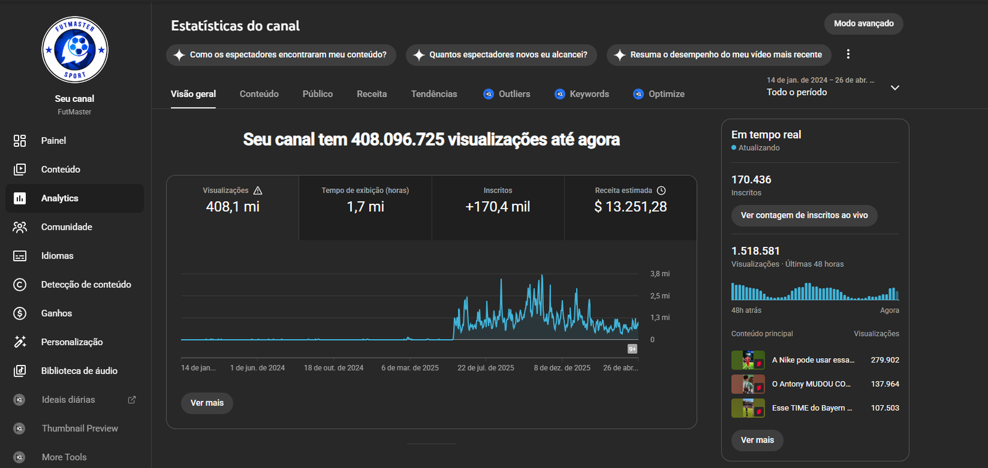Click Ver contagem de inscritos ao vivo
The height and width of the screenshot is (468, 988).
(804, 215)
